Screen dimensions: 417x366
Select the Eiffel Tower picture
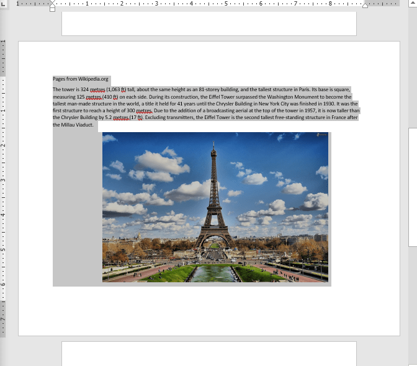coord(215,207)
